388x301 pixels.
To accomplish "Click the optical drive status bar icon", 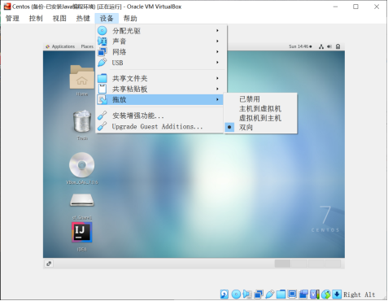I will point(236,294).
